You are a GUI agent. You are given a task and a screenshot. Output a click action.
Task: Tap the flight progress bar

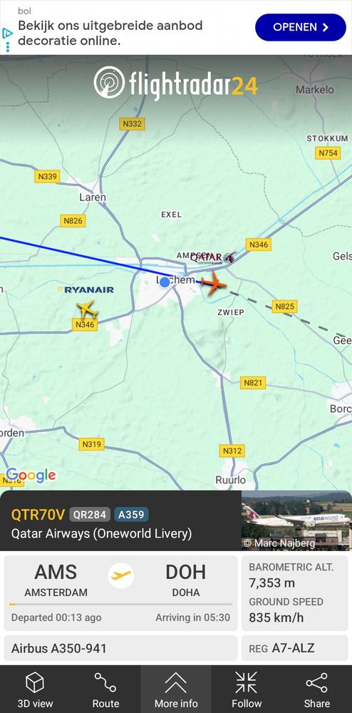(120, 605)
